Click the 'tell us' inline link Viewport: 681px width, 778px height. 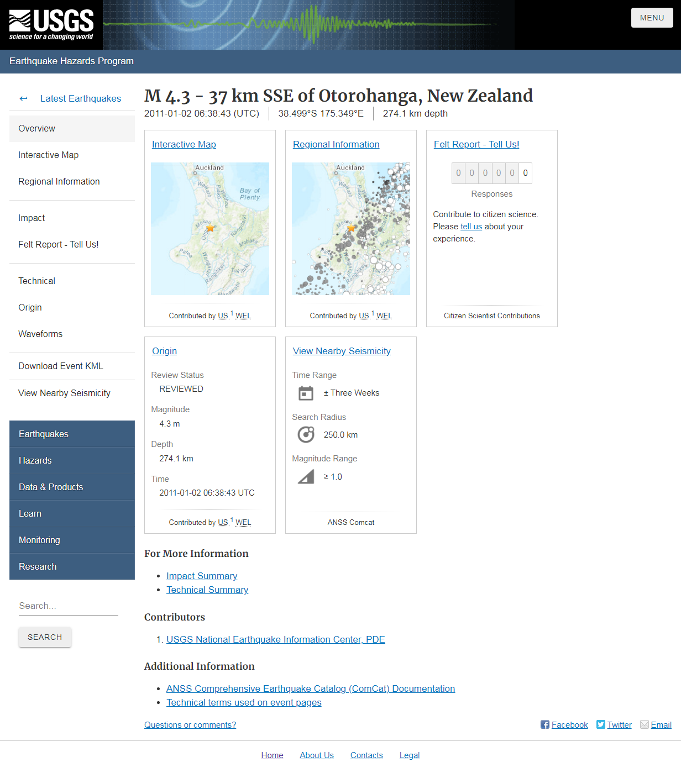[x=471, y=227]
